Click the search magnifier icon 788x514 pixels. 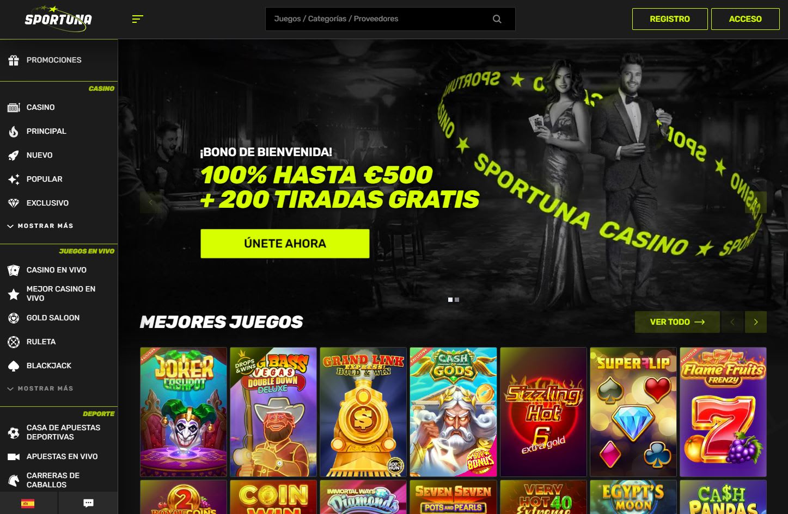pyautogui.click(x=497, y=19)
